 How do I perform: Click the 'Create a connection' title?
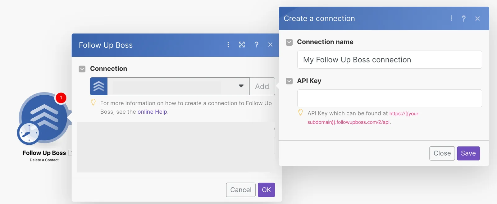[319, 19]
